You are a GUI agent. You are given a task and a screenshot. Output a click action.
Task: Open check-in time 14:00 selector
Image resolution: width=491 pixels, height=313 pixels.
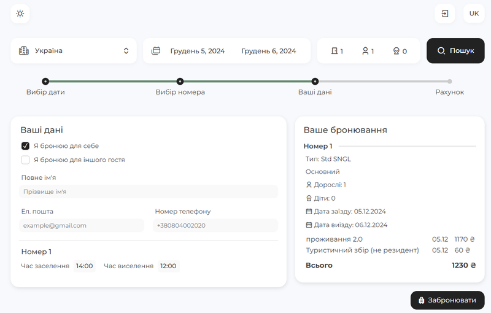(x=84, y=266)
